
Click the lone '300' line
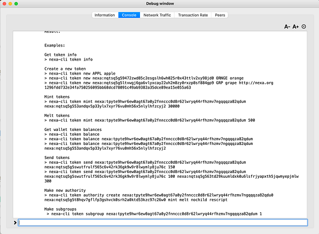click(48, 181)
